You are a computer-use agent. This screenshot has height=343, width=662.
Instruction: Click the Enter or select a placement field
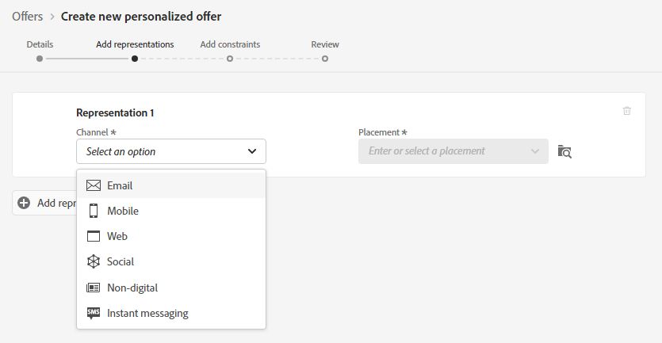pyautogui.click(x=453, y=151)
